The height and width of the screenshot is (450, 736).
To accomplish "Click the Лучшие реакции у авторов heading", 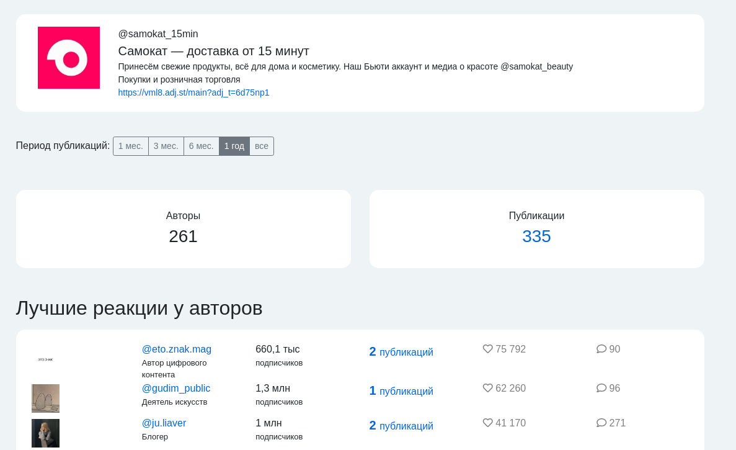I will tap(139, 308).
